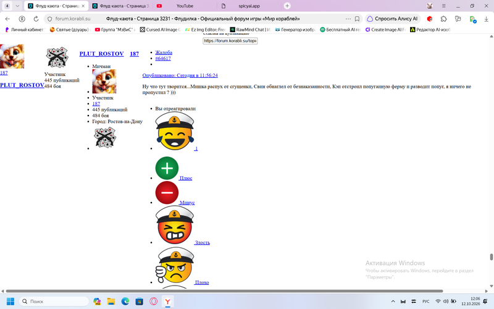Viewport: 494px width, 309px height.
Task: Click 187 link under Участник list
Action: click(x=96, y=104)
